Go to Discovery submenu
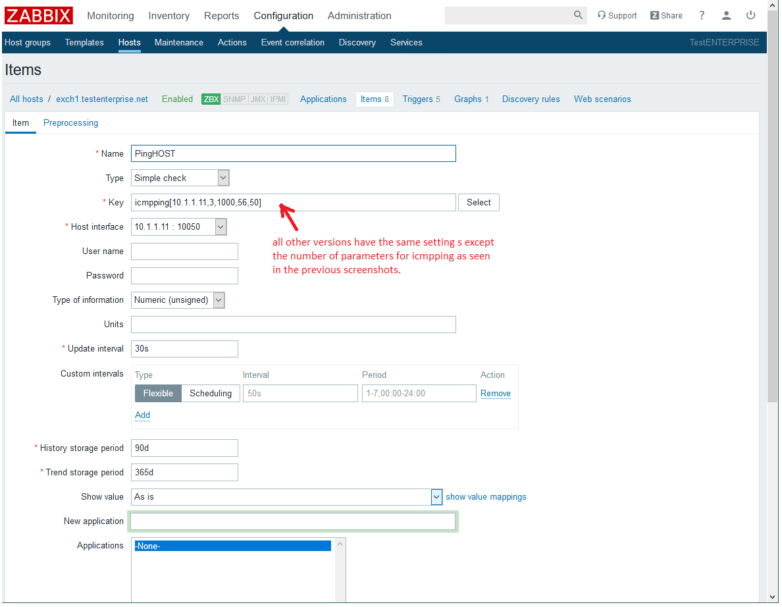 pyautogui.click(x=357, y=42)
